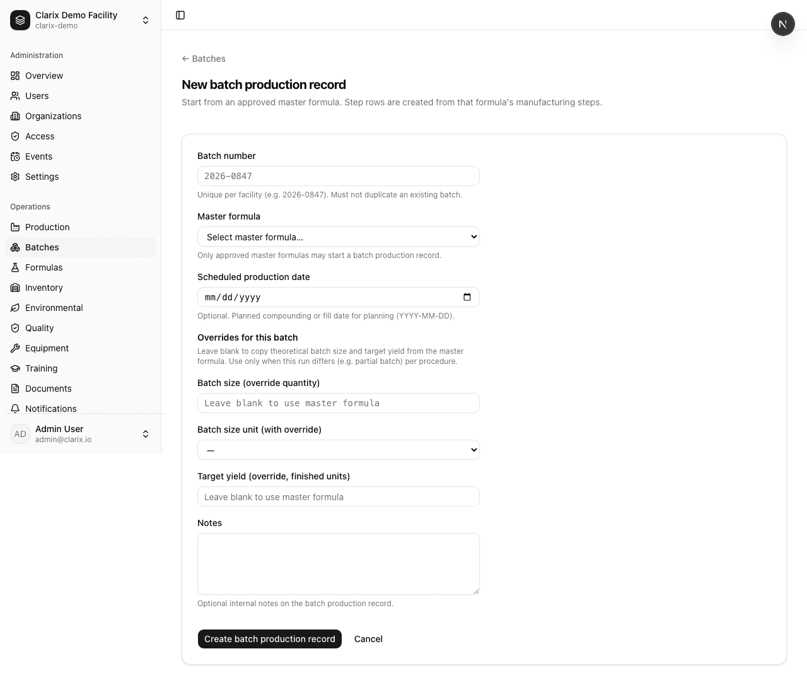Open the Batch size unit dropdown

339,450
